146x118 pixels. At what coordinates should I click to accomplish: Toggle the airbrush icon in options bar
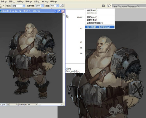pos(62,6)
